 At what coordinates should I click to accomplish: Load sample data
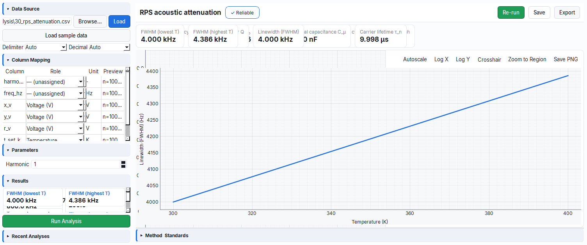pos(66,36)
